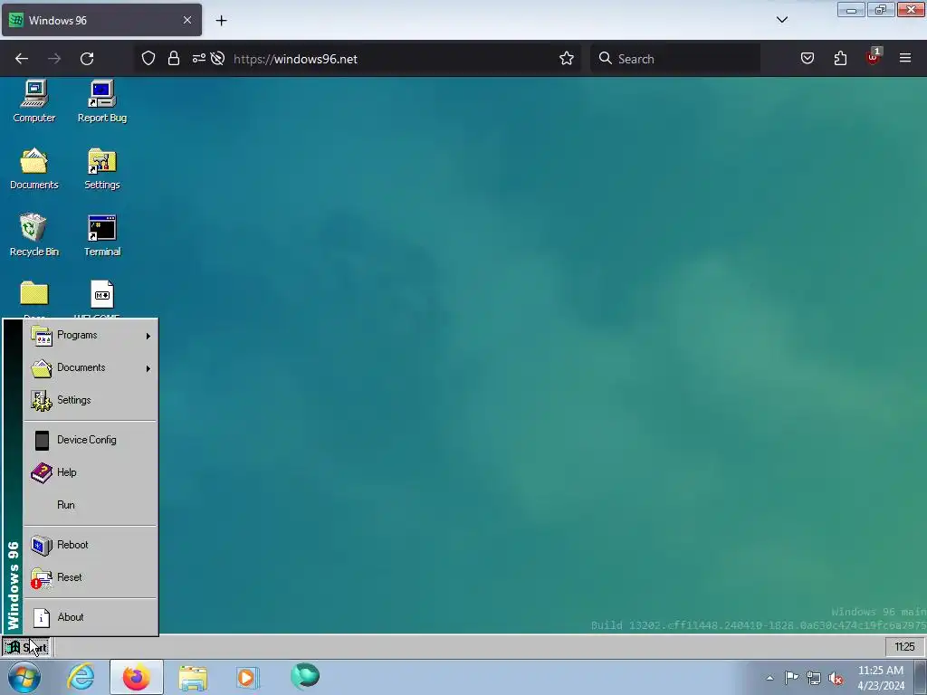Viewport: 927px width, 695px height.
Task: Open the tracking protection shield icon
Action: (x=148, y=59)
